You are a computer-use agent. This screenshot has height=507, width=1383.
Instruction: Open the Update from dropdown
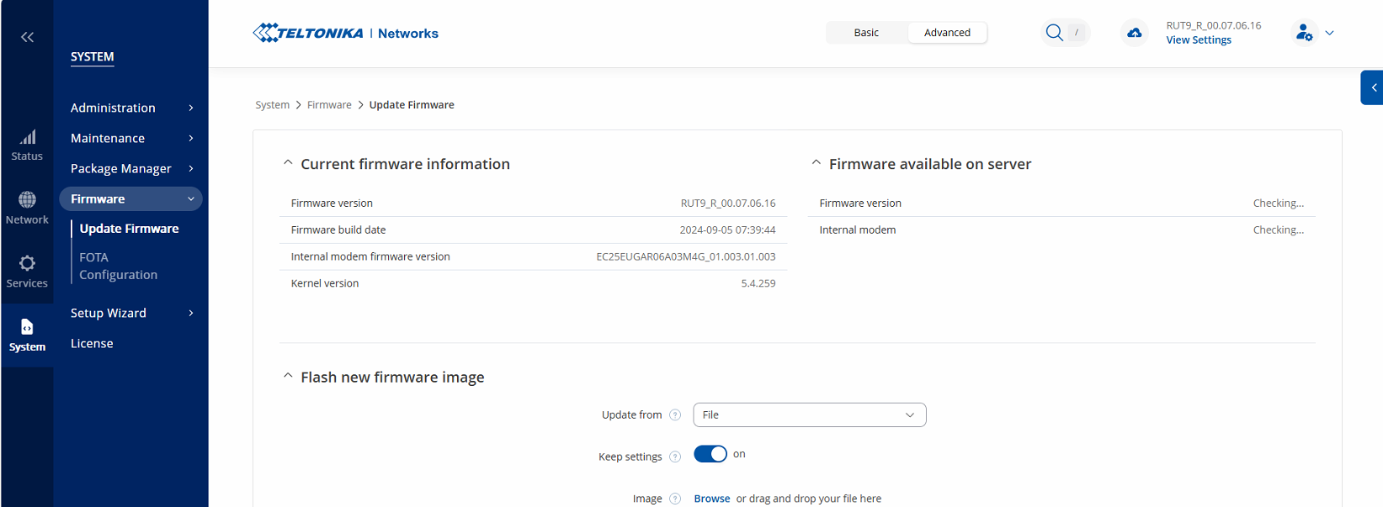[x=809, y=415]
